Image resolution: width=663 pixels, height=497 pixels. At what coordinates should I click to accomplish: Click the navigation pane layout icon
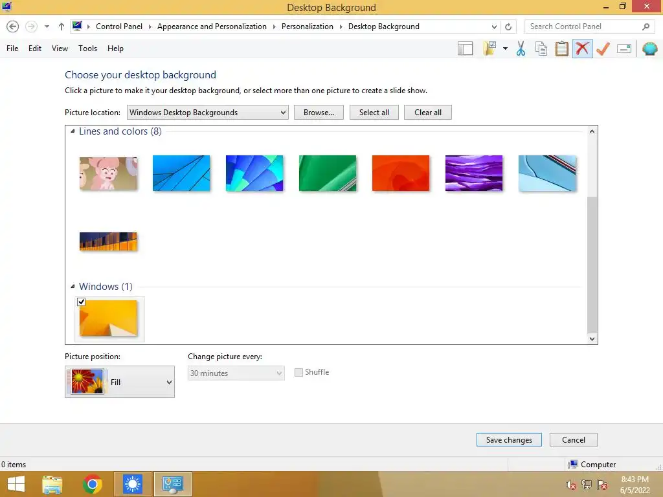click(465, 49)
